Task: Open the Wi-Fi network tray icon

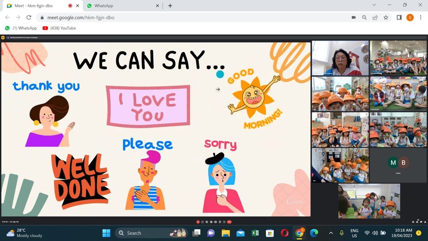Action: pyautogui.click(x=367, y=233)
